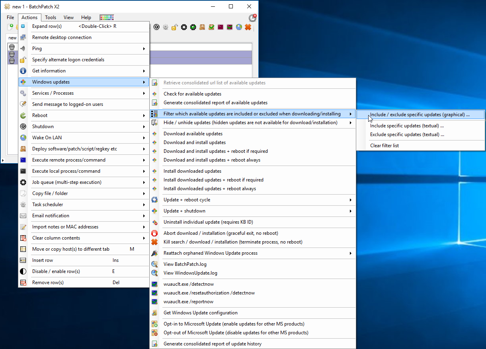Click the terminal icon beside Execute remote process/command
Viewport: 486px width, 349px height.
click(x=23, y=160)
